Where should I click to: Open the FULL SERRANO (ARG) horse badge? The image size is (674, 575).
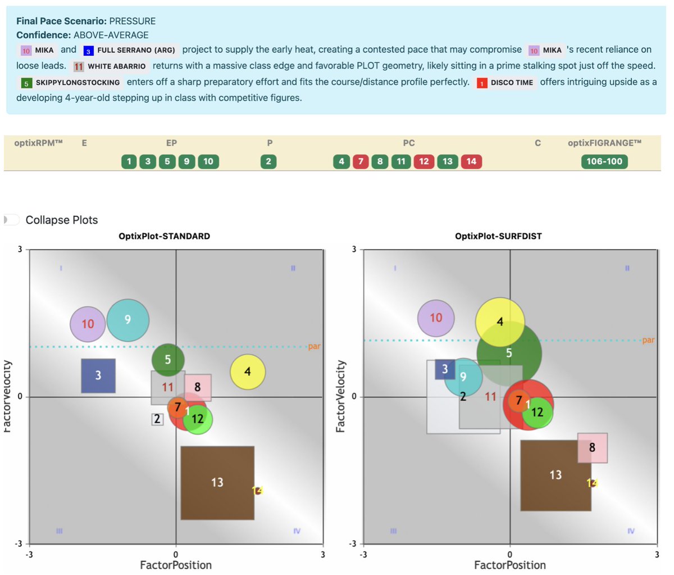point(130,50)
